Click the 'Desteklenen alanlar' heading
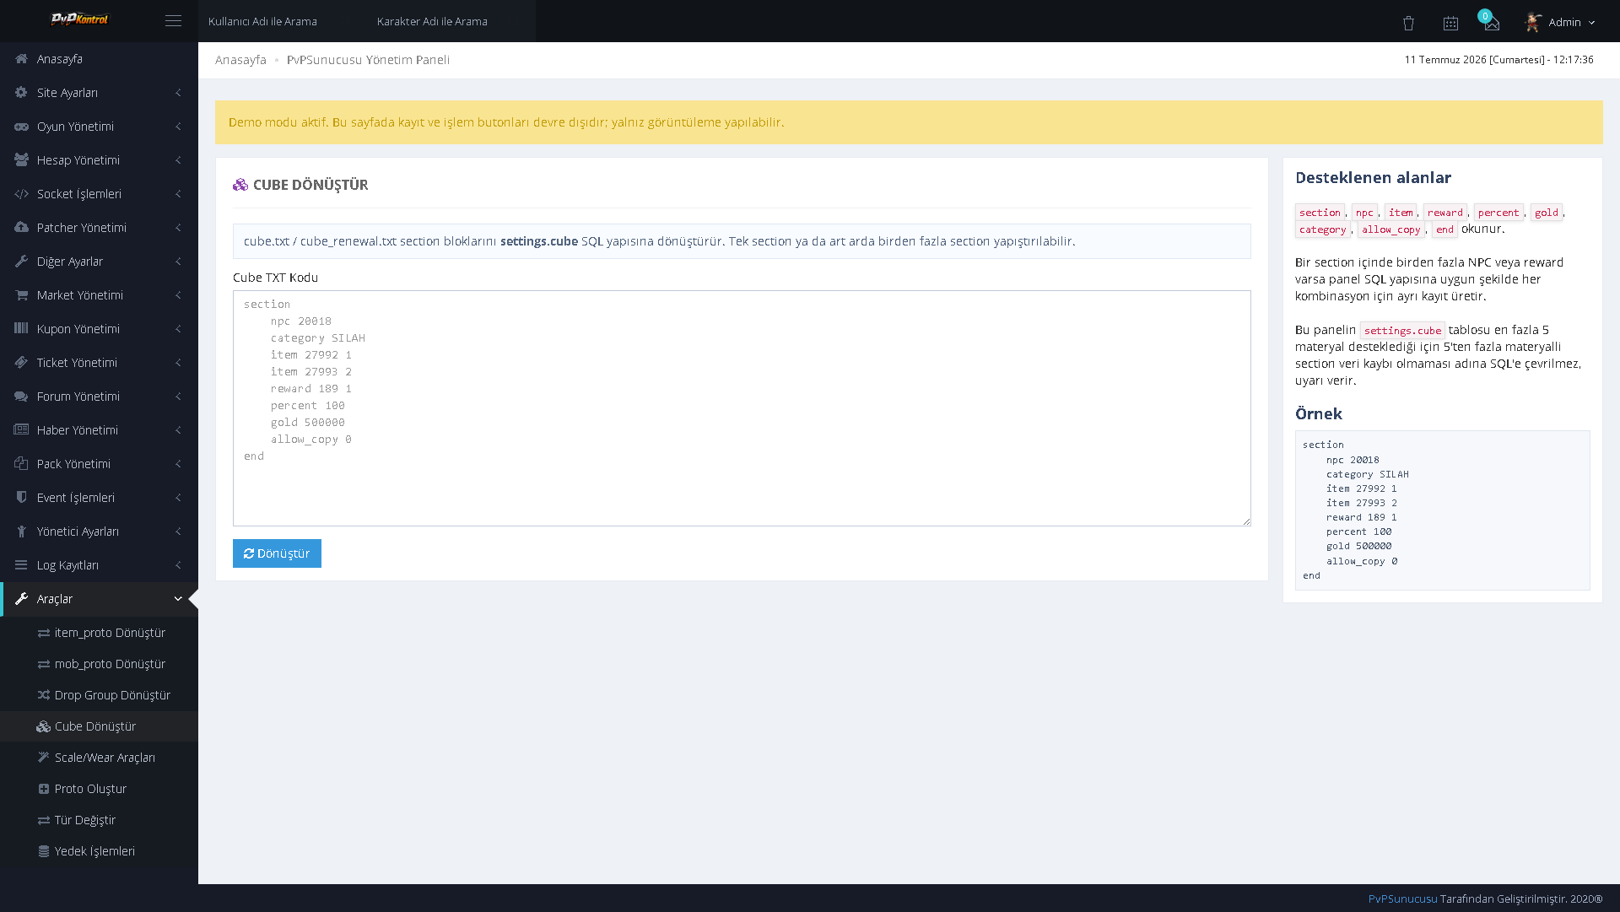Screen dimensions: 1620x912 point(1373,178)
